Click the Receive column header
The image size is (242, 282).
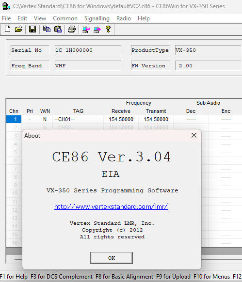pyautogui.click(x=121, y=111)
